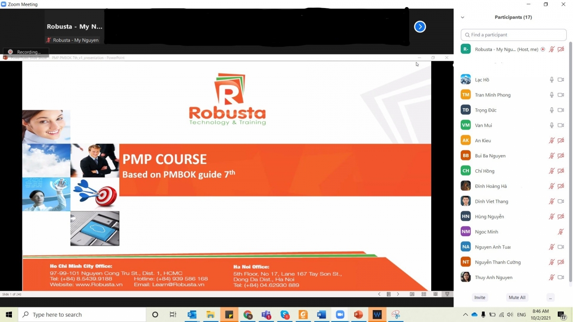The height and width of the screenshot is (322, 573).
Task: Open slide menu icon between slide arrows
Action: pos(389,294)
